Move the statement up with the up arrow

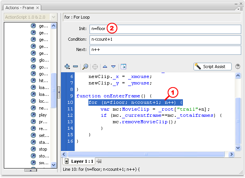[105, 67]
